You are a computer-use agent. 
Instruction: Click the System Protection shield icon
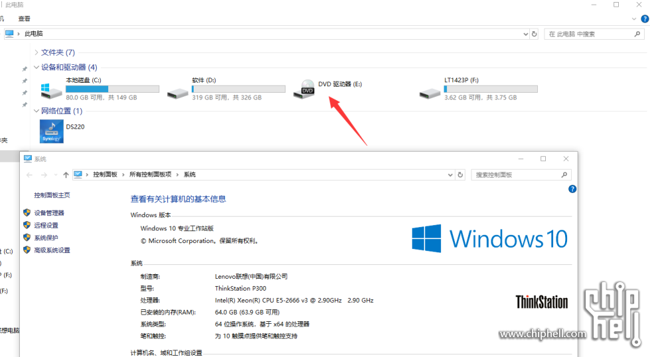pos(27,237)
